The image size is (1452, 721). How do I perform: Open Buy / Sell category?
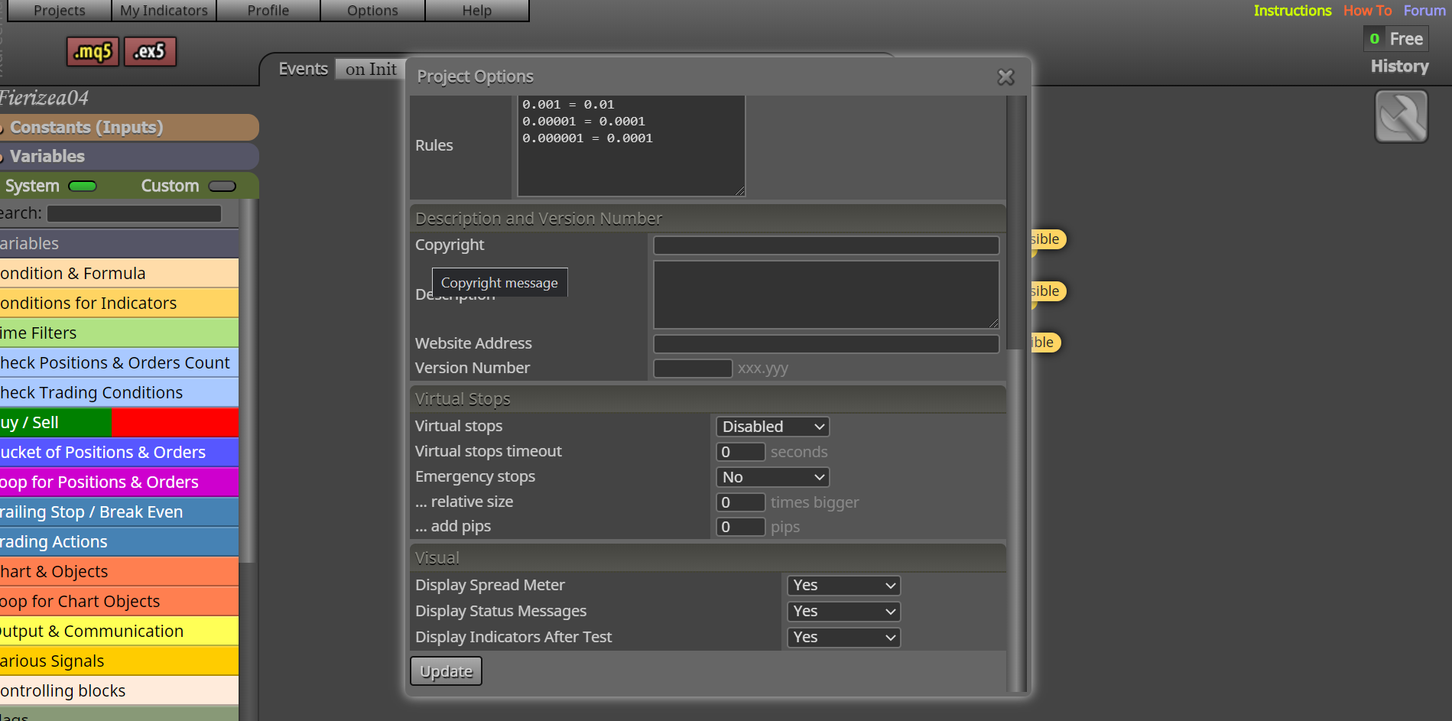click(119, 423)
